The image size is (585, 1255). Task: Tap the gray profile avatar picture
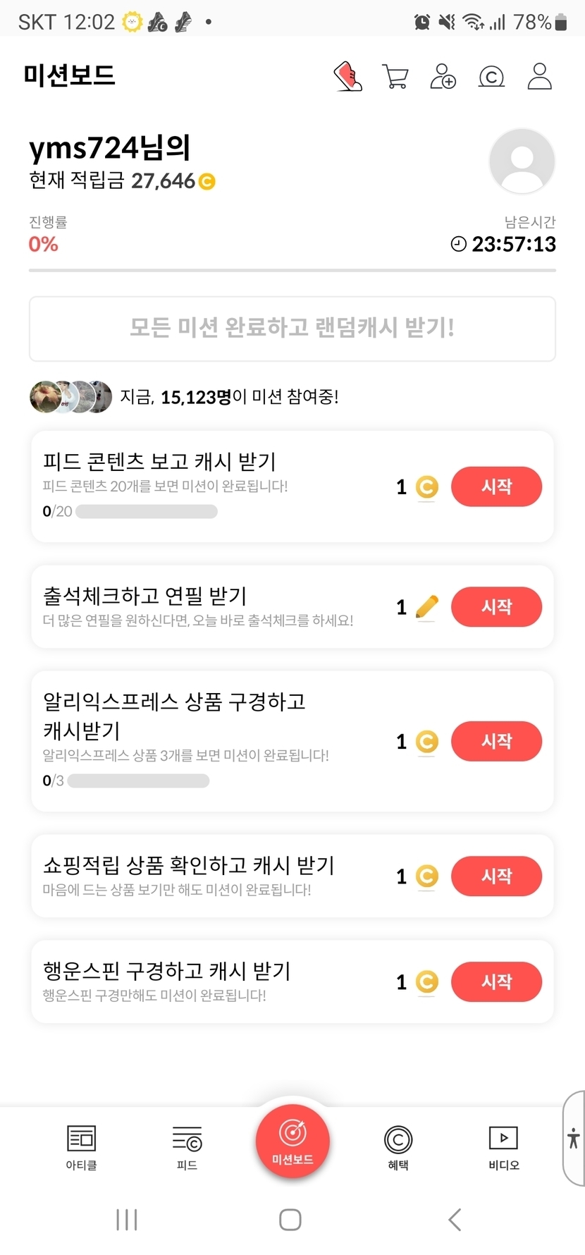pyautogui.click(x=522, y=161)
